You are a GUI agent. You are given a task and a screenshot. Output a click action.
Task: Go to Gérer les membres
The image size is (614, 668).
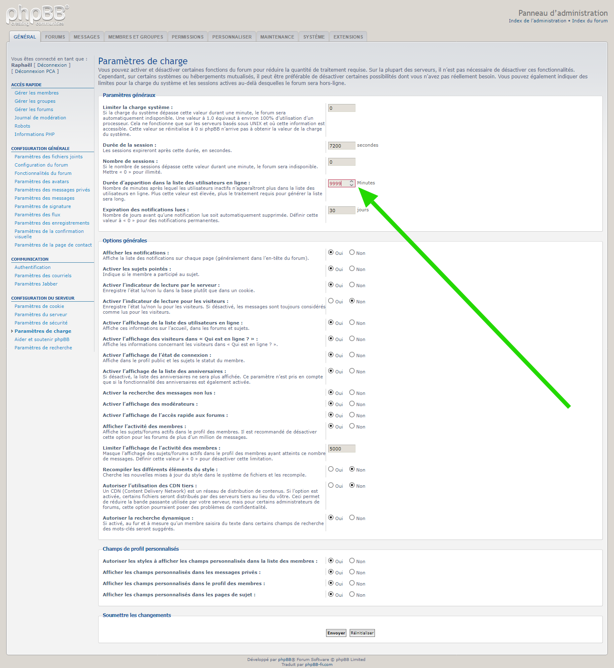tap(36, 93)
